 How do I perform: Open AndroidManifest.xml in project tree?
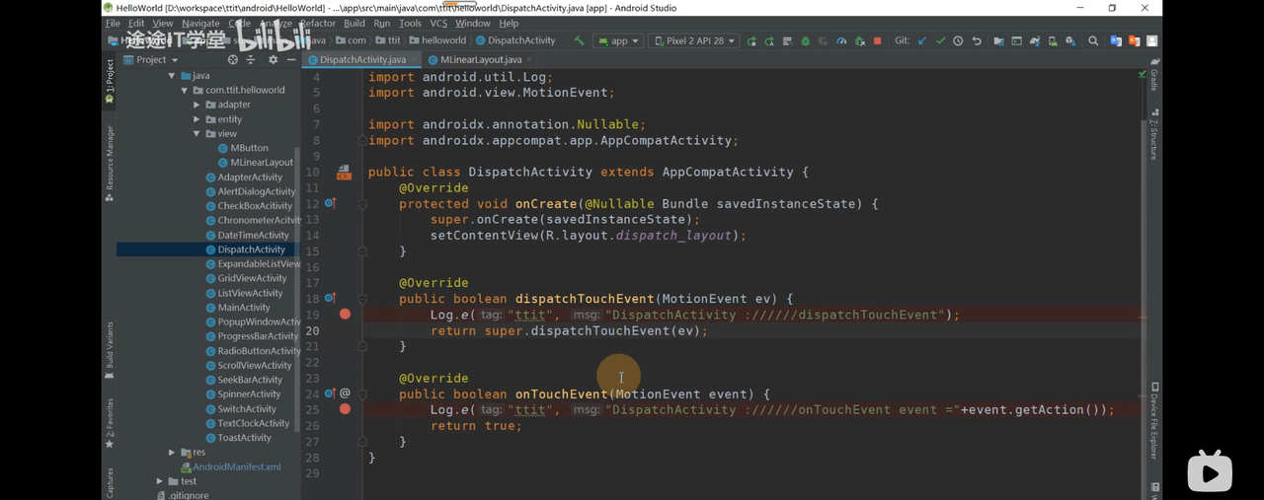[x=236, y=467]
